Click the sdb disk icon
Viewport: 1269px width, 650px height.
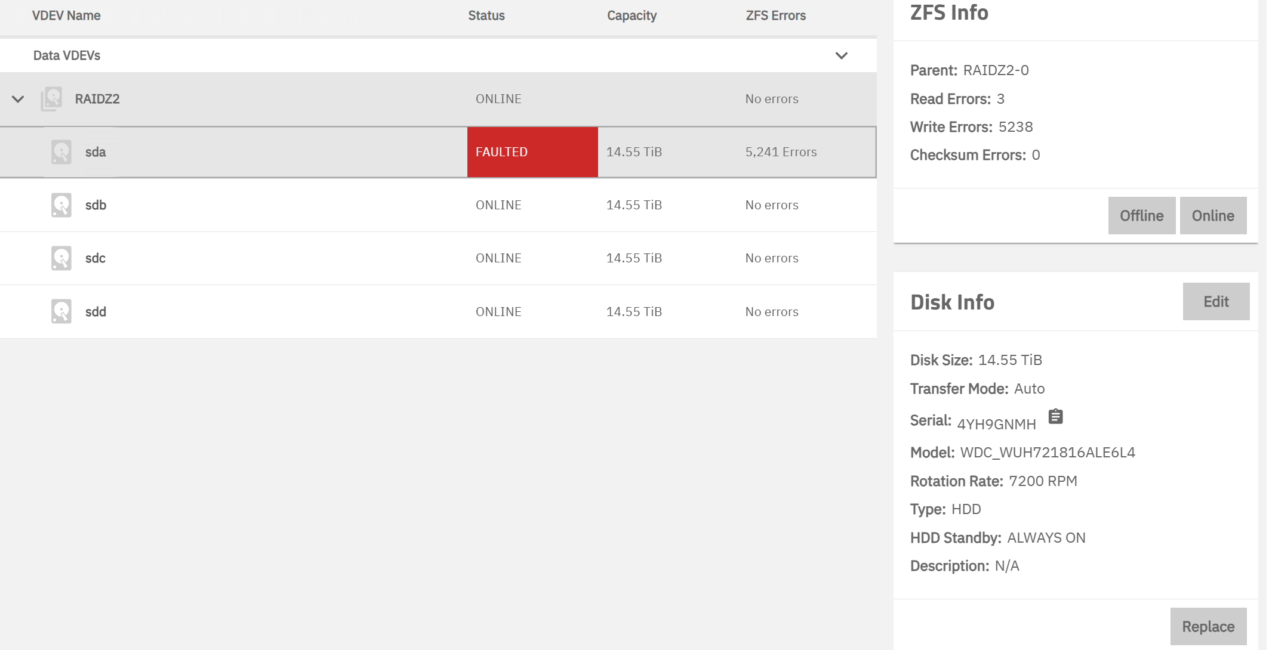[61, 205]
